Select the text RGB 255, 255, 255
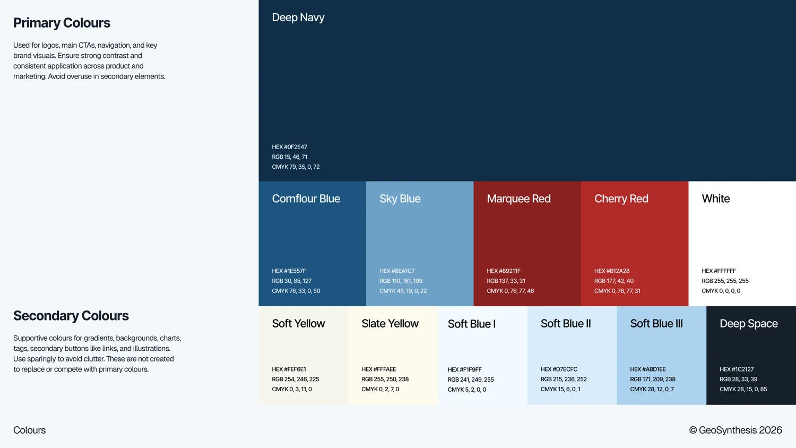796x448 pixels. click(x=725, y=281)
